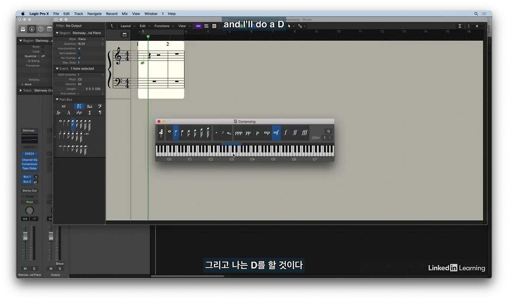Select mf dynamic in Composing window
508x300 pixels.
[276, 133]
